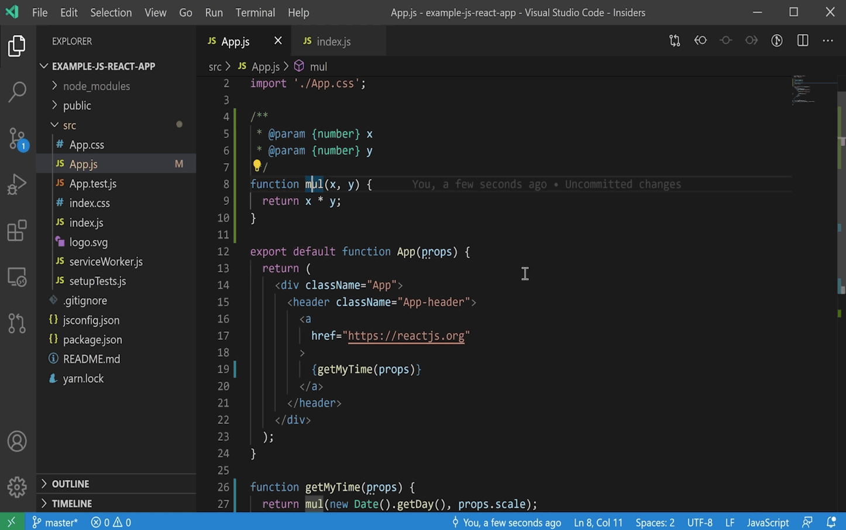Open the notifications bell in status bar
846x530 pixels.
(831, 522)
